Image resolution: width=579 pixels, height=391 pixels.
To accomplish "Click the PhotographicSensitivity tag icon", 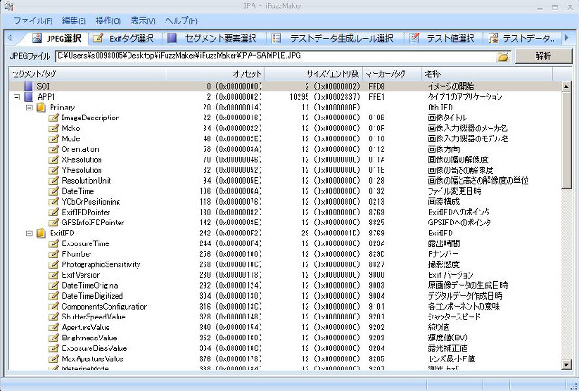I will (53, 264).
